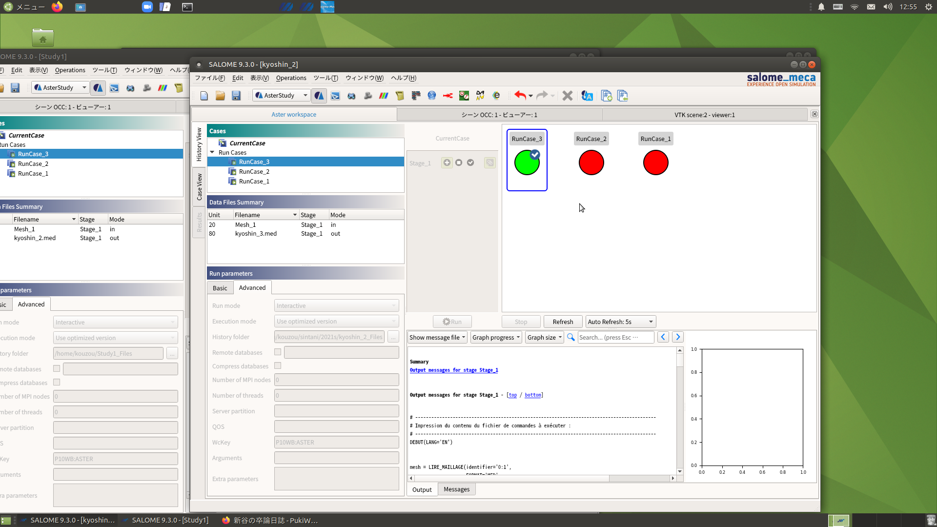This screenshot has width=937, height=527.
Task: Add a stage with the plus page icon
Action: 607,96
